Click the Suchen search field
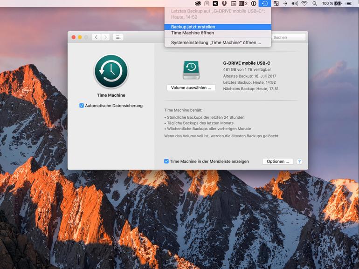This screenshot has height=269, width=359. [288, 37]
